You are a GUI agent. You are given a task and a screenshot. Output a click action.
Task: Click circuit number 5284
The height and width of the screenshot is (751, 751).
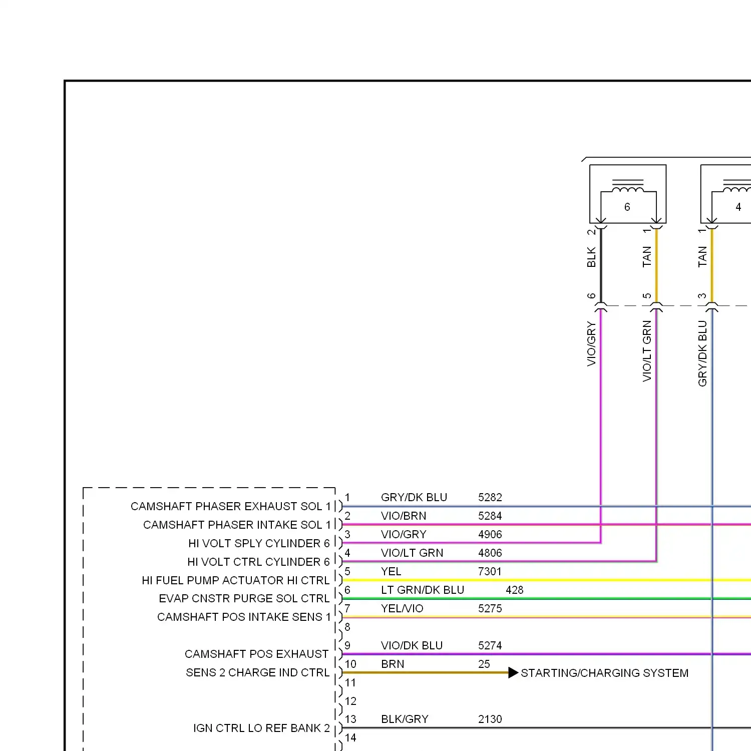click(490, 516)
